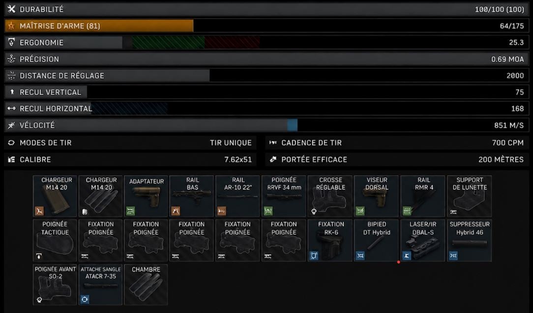
Task: Click vertical recoil value 75
Action: click(519, 92)
